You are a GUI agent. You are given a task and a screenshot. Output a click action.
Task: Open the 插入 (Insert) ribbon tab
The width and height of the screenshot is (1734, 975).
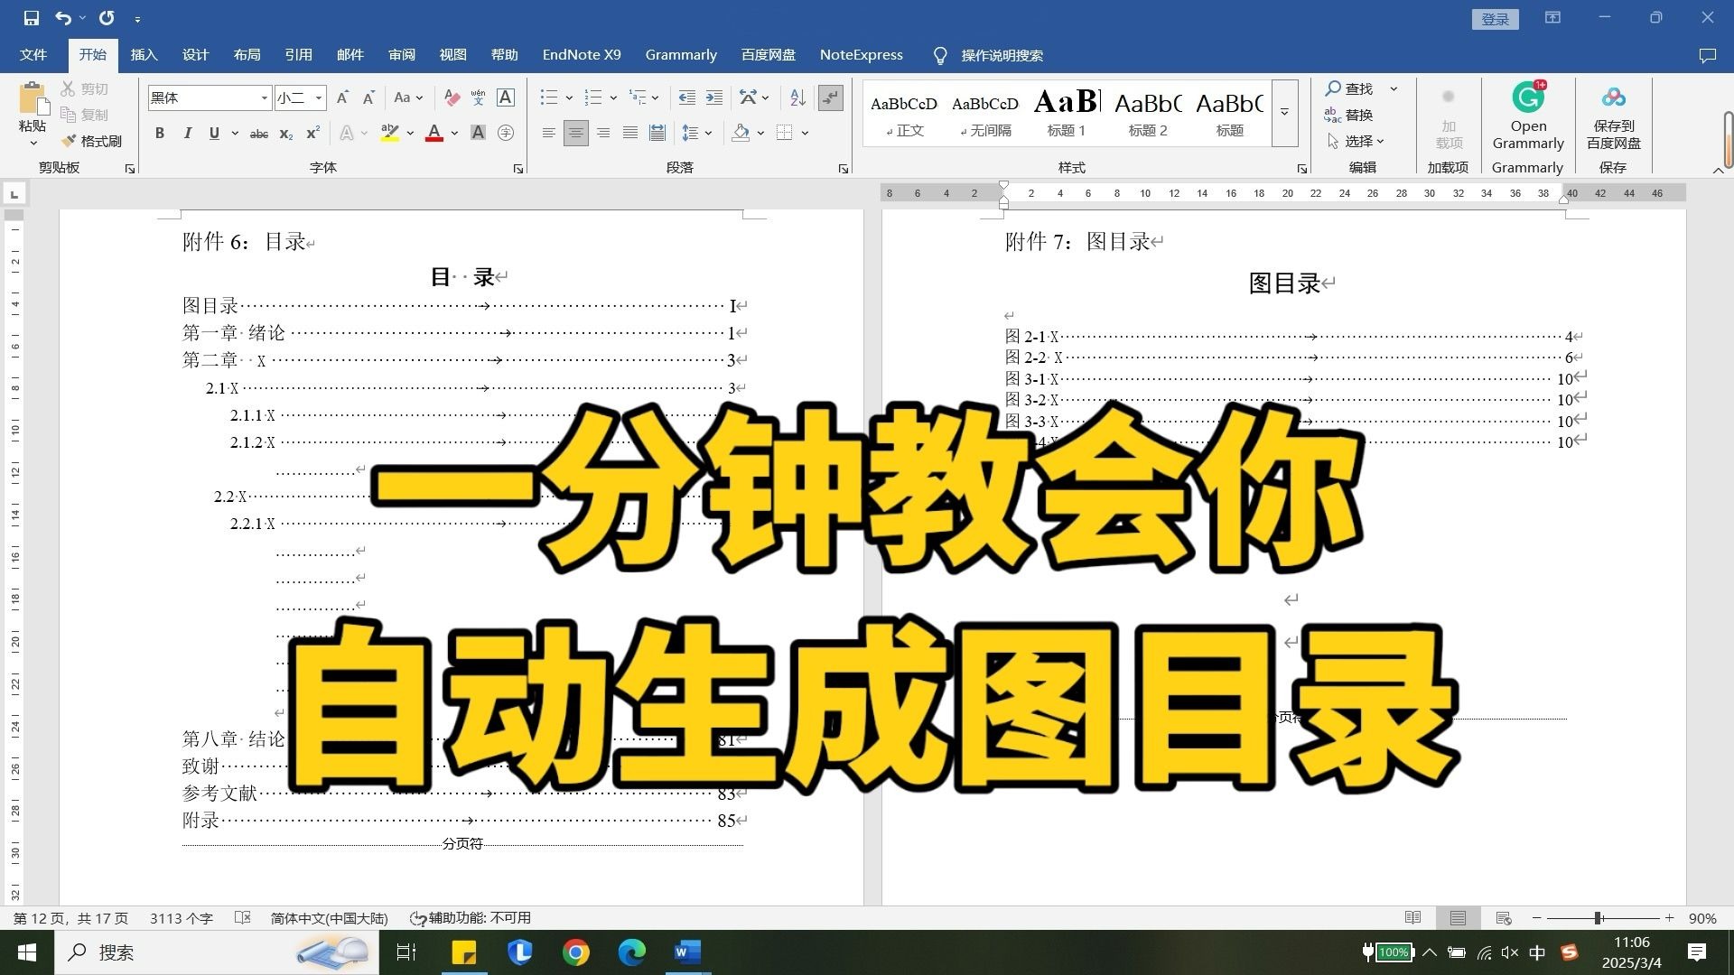coord(144,54)
